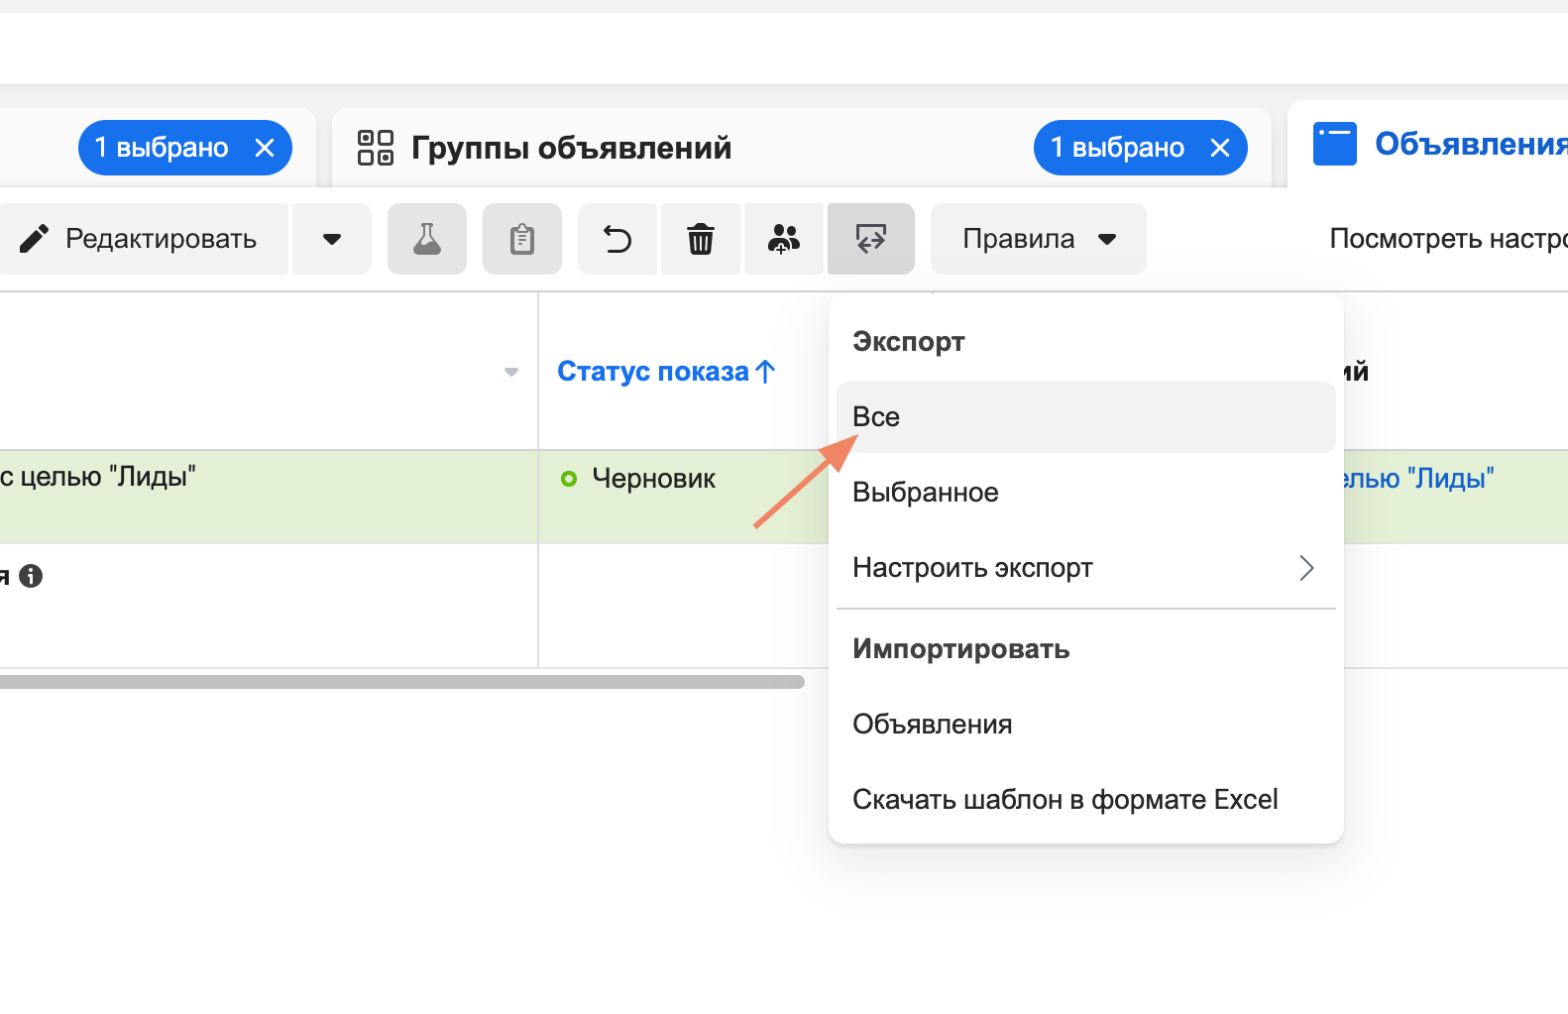1568x1014 pixels.
Task: Delete using the trash can icon
Action: coord(701,239)
